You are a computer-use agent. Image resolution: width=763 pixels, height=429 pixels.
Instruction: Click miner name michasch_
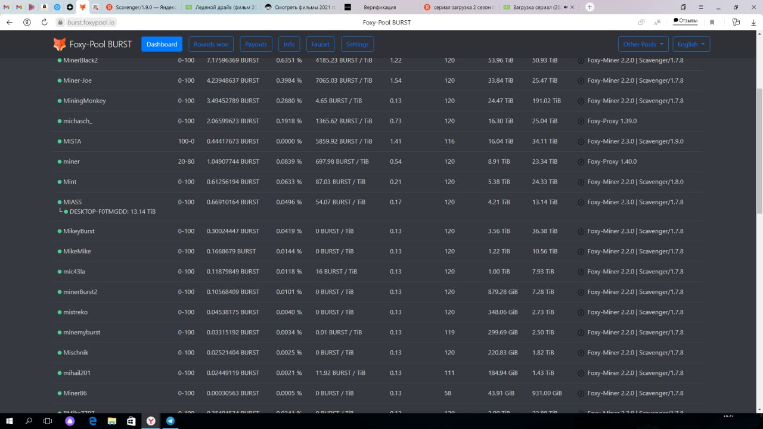click(78, 121)
